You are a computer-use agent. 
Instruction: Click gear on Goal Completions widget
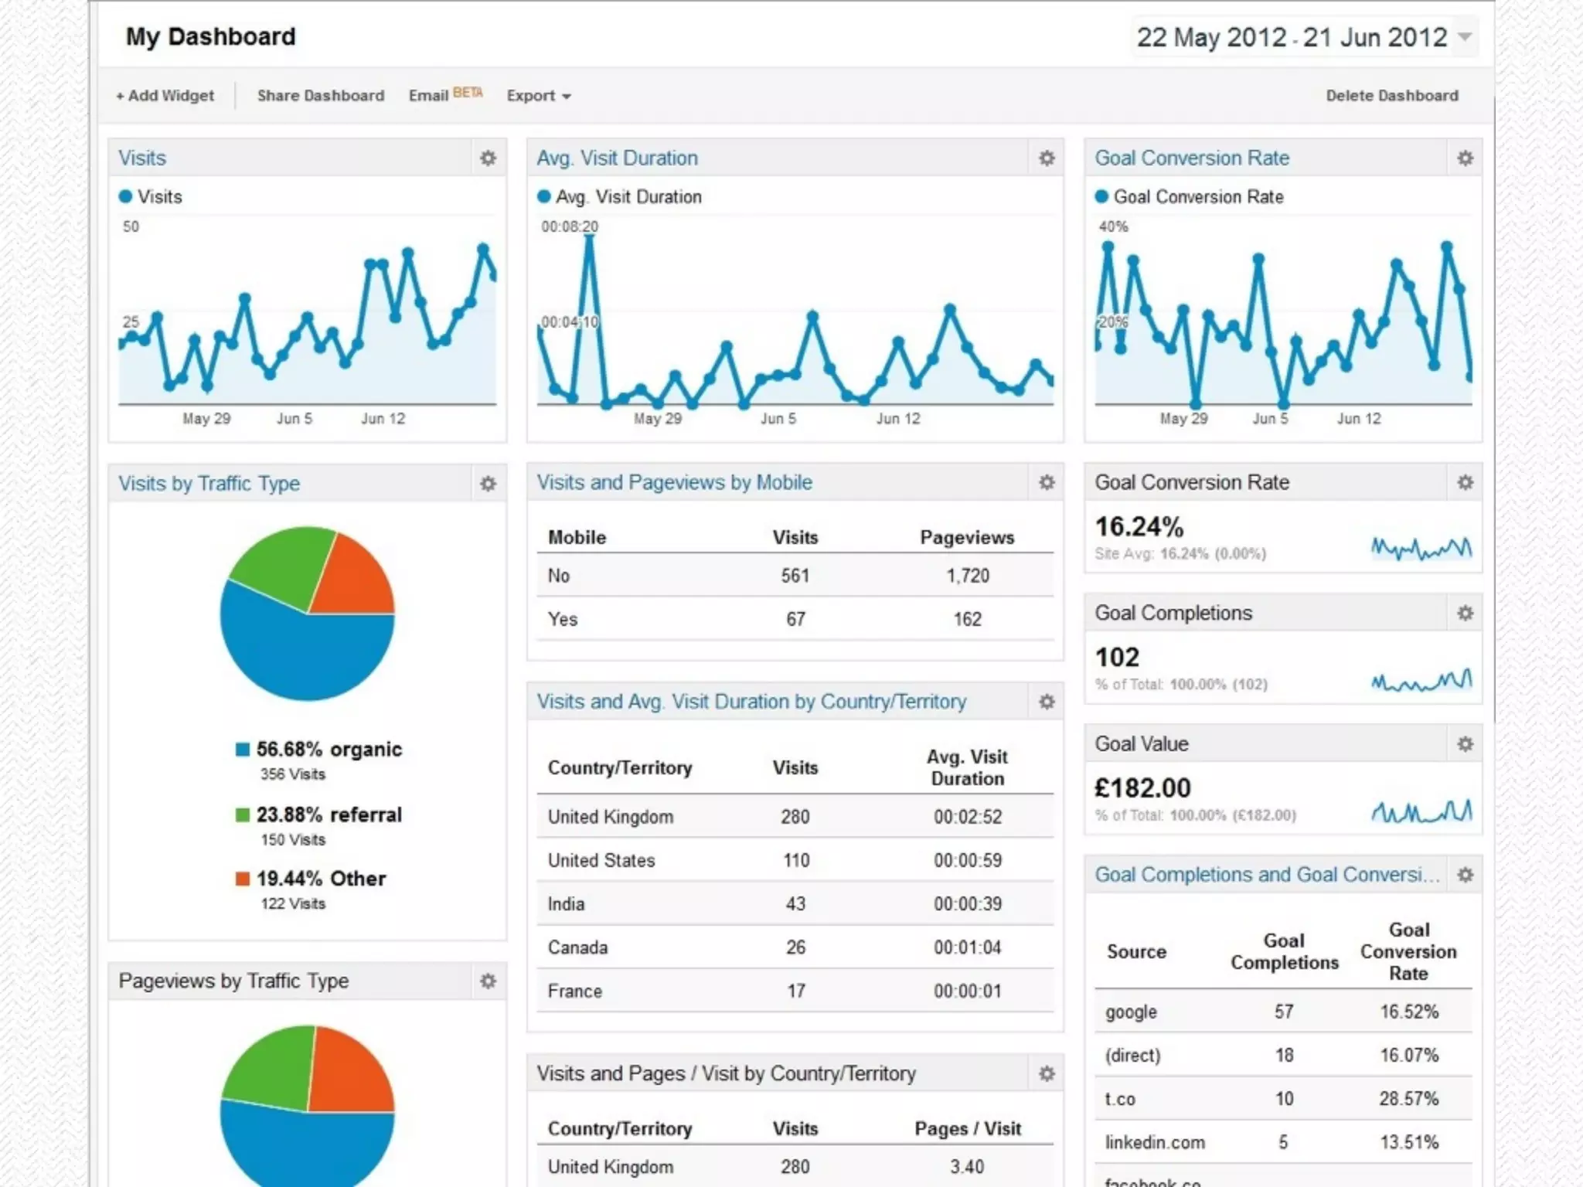pyautogui.click(x=1465, y=614)
